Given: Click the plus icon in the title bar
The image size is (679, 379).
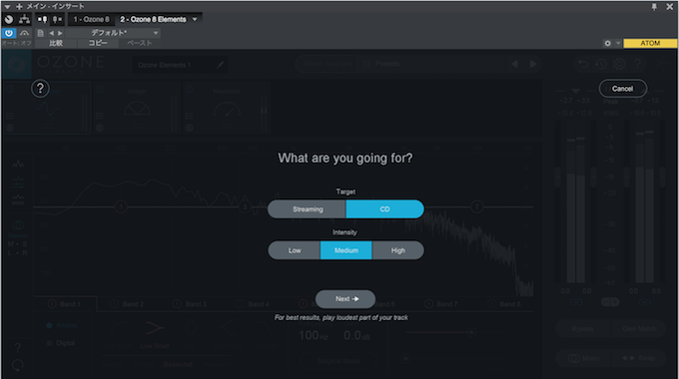Looking at the screenshot, I should pyautogui.click(x=19, y=7).
